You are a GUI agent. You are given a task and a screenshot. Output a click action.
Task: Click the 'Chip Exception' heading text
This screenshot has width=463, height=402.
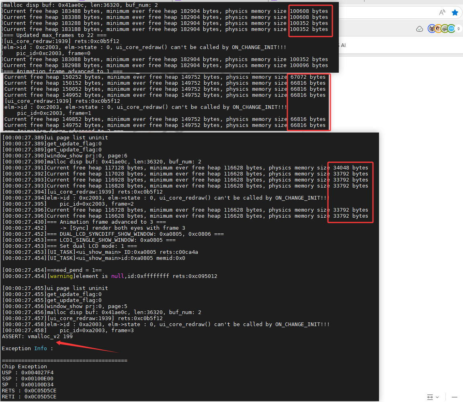(24, 367)
